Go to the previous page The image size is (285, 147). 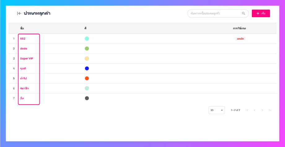tap(255, 110)
